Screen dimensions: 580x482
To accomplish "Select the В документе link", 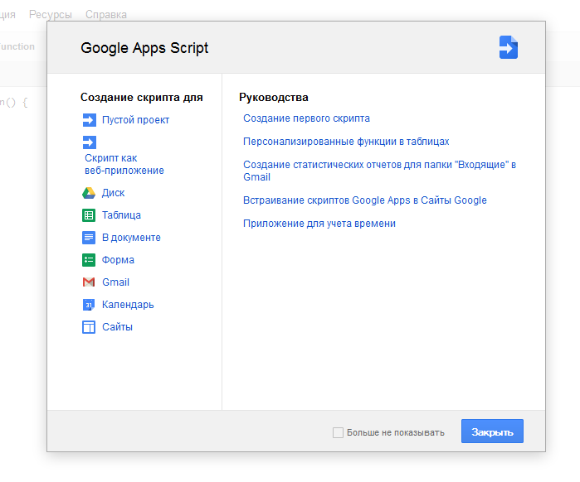I will pos(131,238).
